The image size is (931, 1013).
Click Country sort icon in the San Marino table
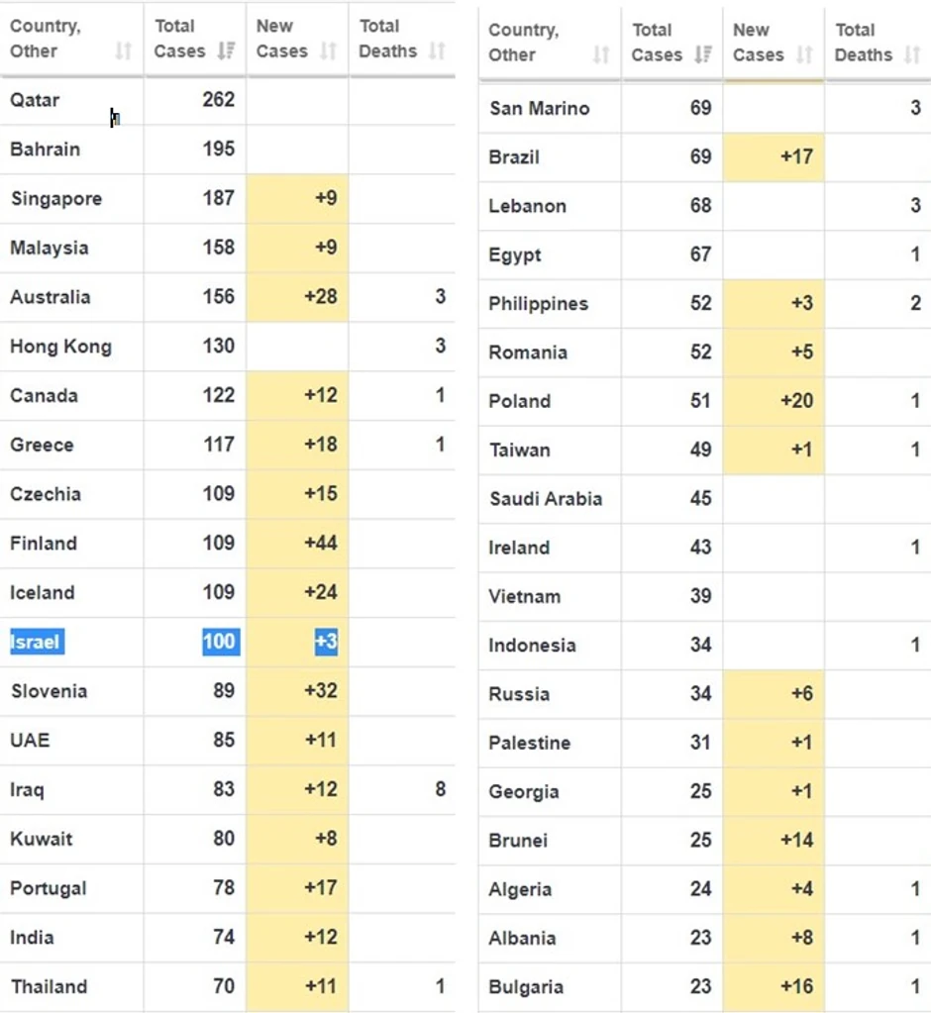(x=601, y=55)
